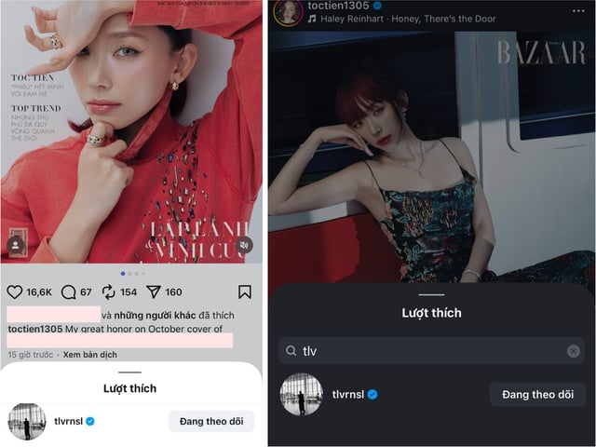Tap the heart like icon
The height and width of the screenshot is (447, 596).
coord(15,291)
